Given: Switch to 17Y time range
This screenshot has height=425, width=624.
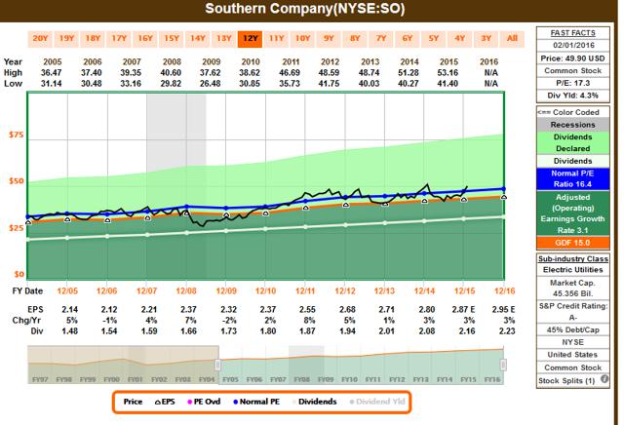Looking at the screenshot, I should click(119, 39).
